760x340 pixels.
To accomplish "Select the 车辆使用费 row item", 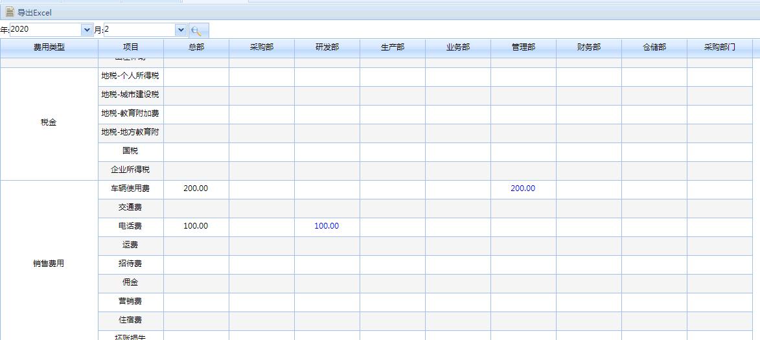I will point(131,189).
